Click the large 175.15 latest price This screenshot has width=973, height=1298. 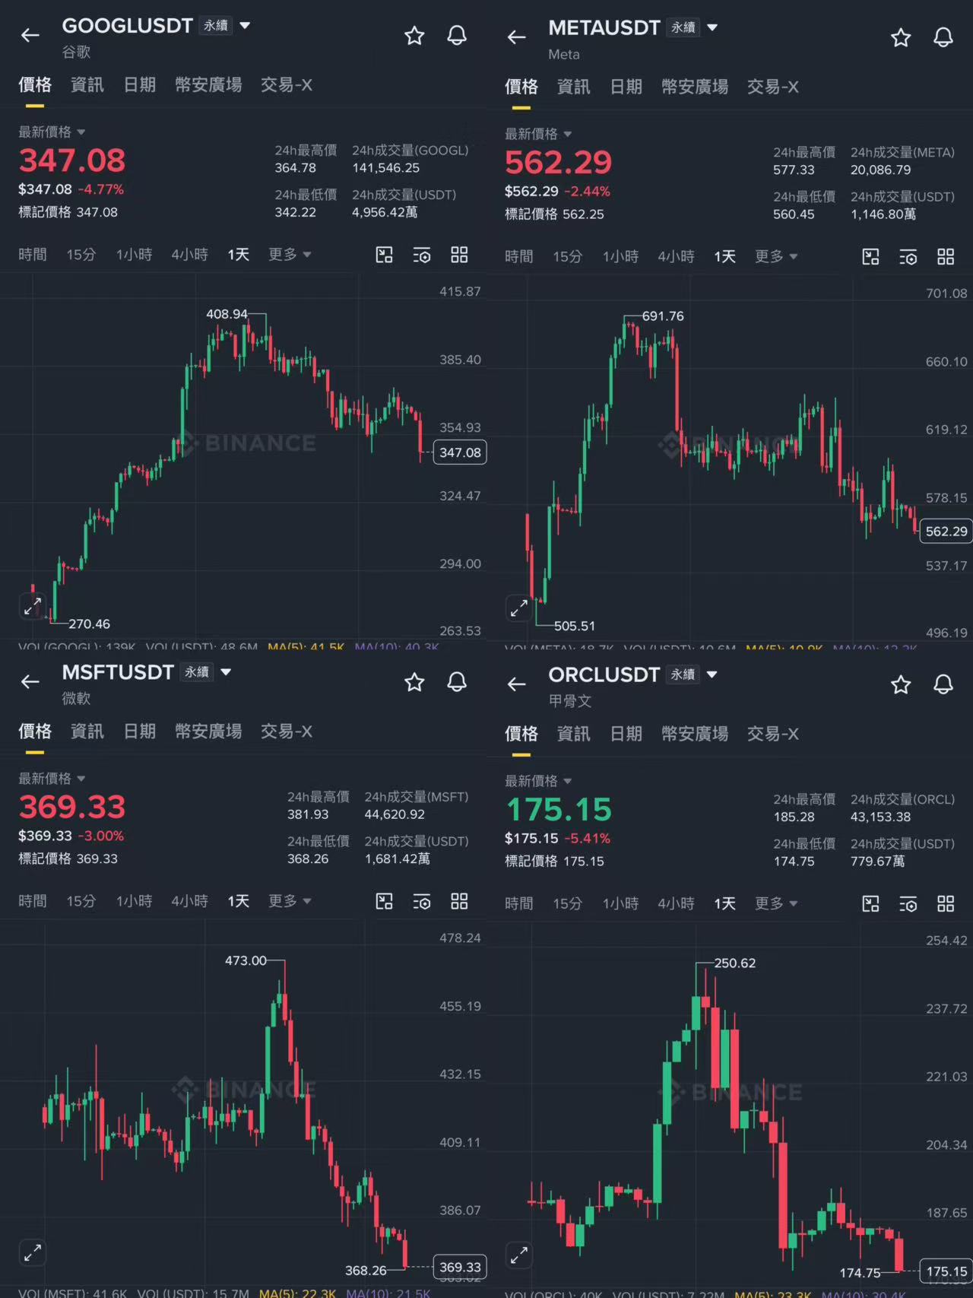click(x=559, y=810)
